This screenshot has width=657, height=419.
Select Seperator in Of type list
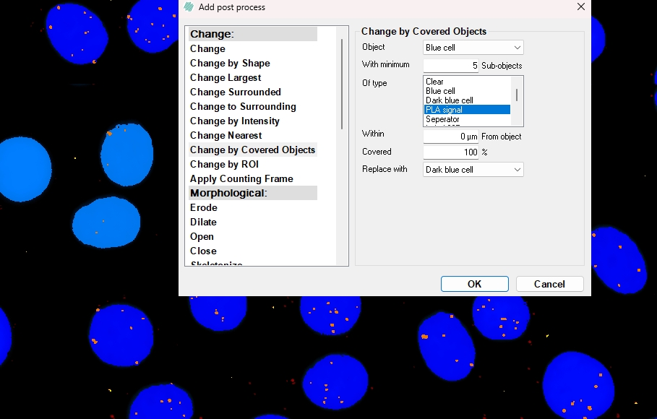click(467, 119)
